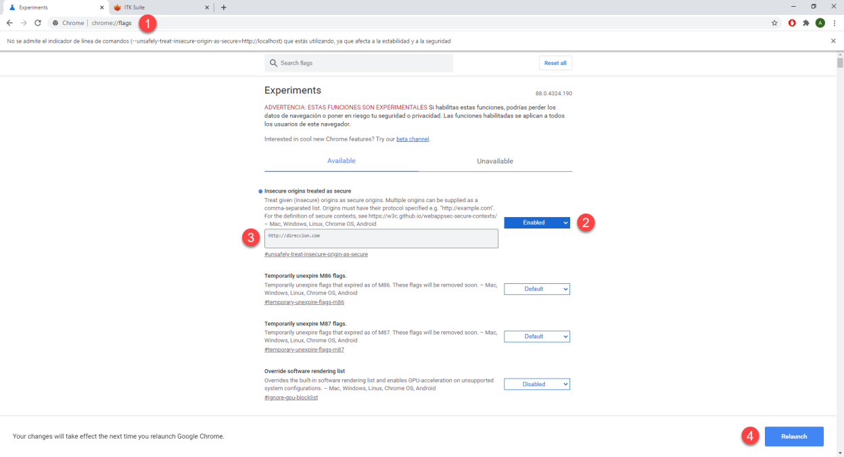Close the ITK Suite tab

click(207, 7)
